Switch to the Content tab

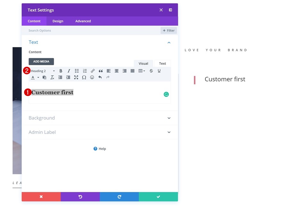(34, 21)
